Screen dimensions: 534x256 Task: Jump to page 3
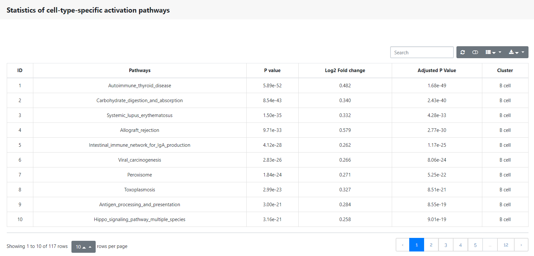click(446, 245)
